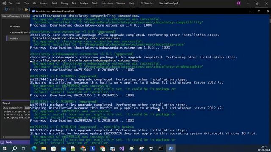Click the PowerShell window vertical scrollbar
The image size is (271, 152).
[270, 79]
